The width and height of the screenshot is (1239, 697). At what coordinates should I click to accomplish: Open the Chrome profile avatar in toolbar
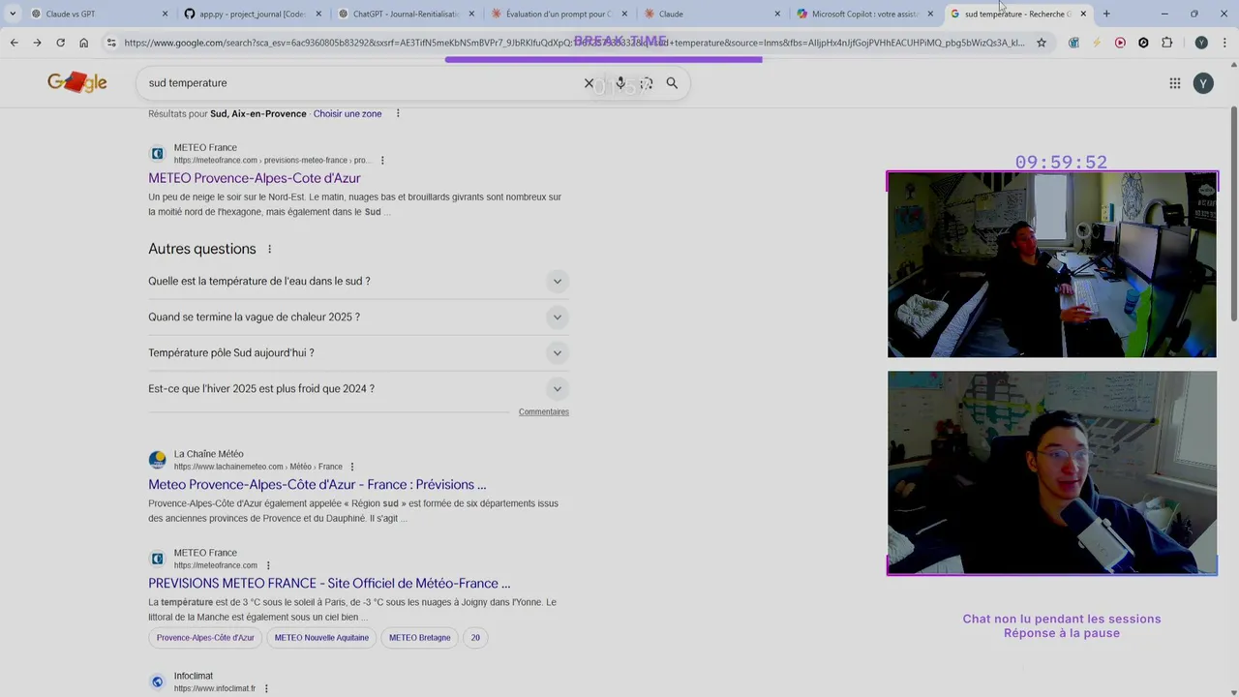pyautogui.click(x=1201, y=43)
